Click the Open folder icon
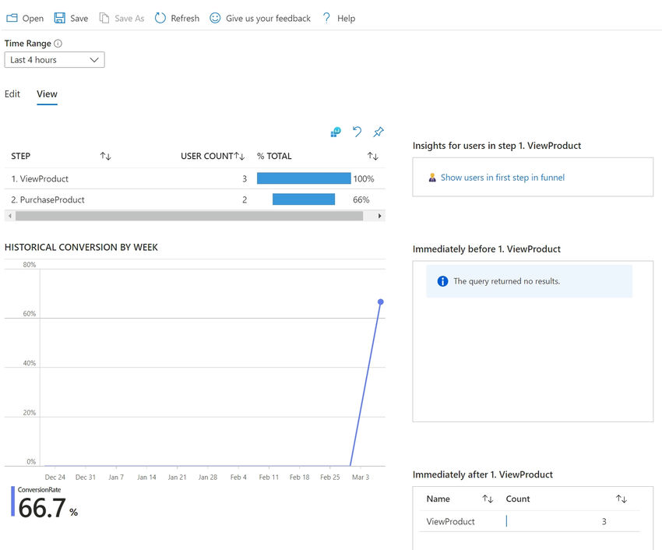The height and width of the screenshot is (550, 662). pyautogui.click(x=12, y=18)
